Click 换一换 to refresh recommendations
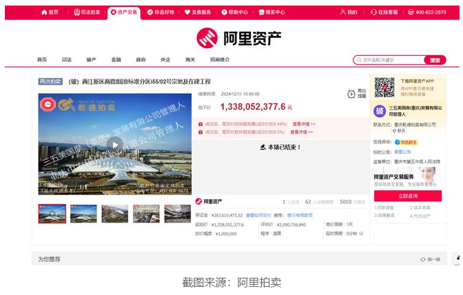463x295 pixels. point(431,259)
